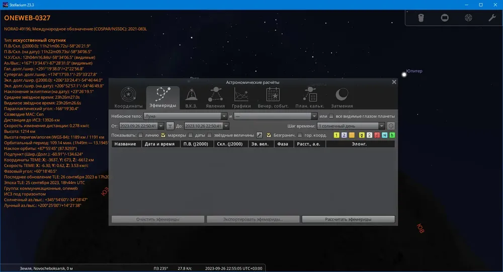Toggle the sensor frame (CCD) icon
Screen dimensions: 503x272
point(445,18)
